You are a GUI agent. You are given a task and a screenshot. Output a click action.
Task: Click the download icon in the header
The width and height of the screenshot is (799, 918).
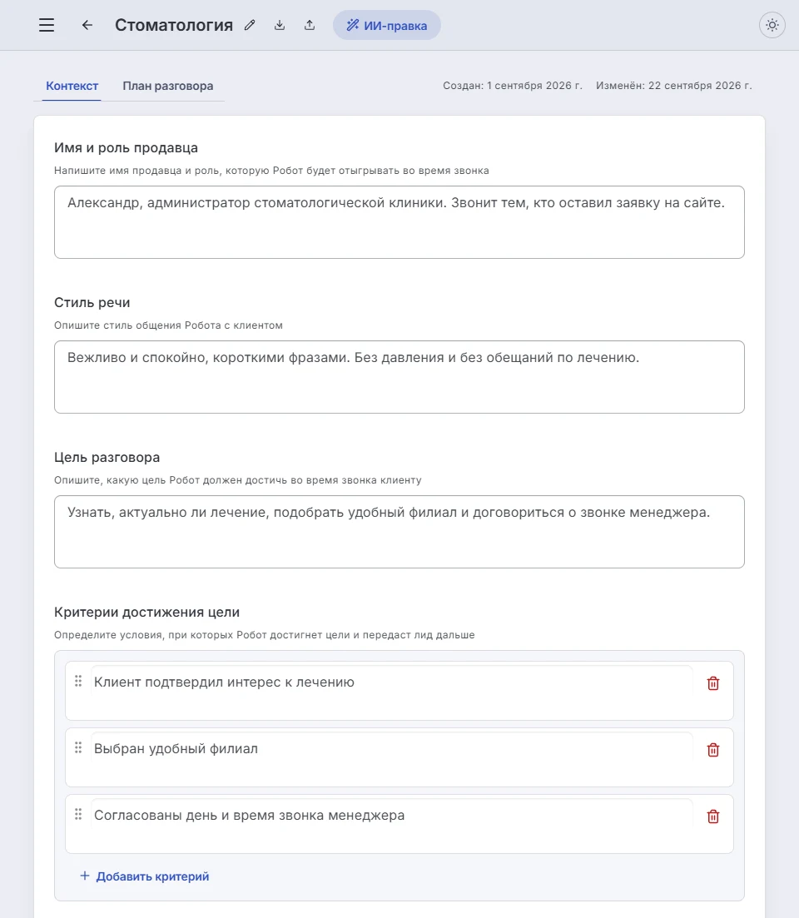[280, 25]
